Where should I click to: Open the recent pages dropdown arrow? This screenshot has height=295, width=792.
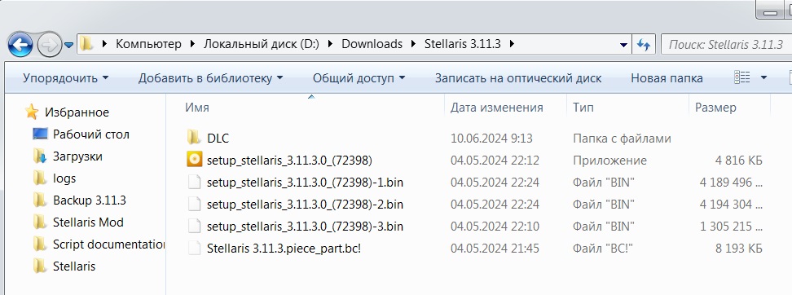click(68, 45)
